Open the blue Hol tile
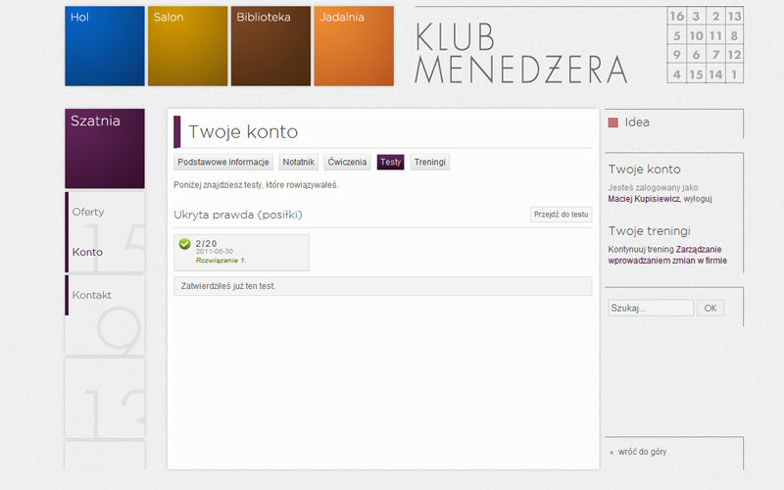784x490 pixels. pos(105,46)
